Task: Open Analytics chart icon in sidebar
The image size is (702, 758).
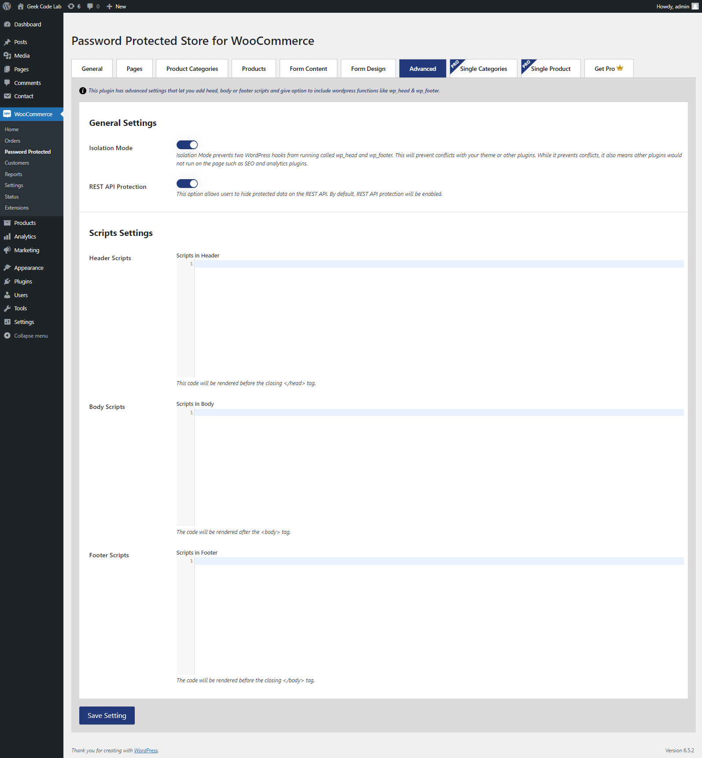Action: (7, 236)
